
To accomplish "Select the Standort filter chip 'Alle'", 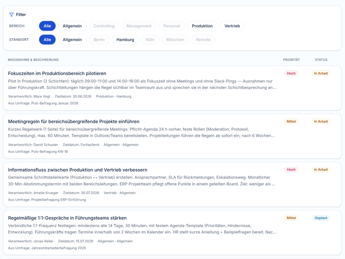I will 47,40.
